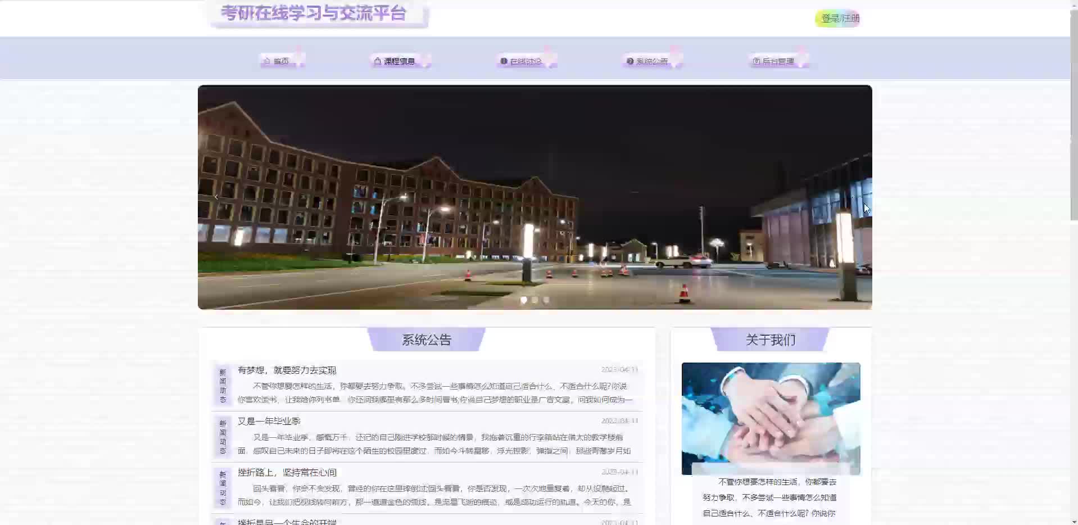This screenshot has height=525, width=1078.
Task: Click the carousel previous arrow
Action: click(216, 197)
